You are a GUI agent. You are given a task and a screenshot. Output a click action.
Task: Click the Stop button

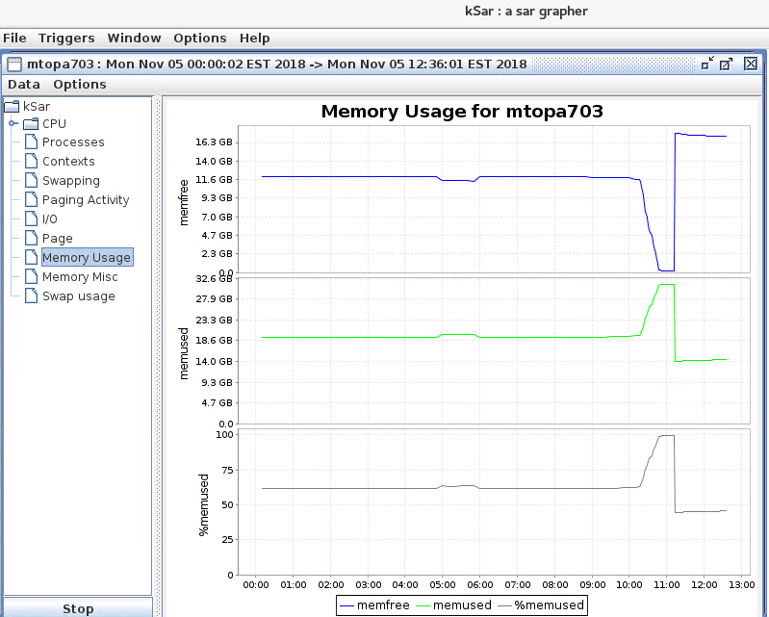(x=78, y=607)
